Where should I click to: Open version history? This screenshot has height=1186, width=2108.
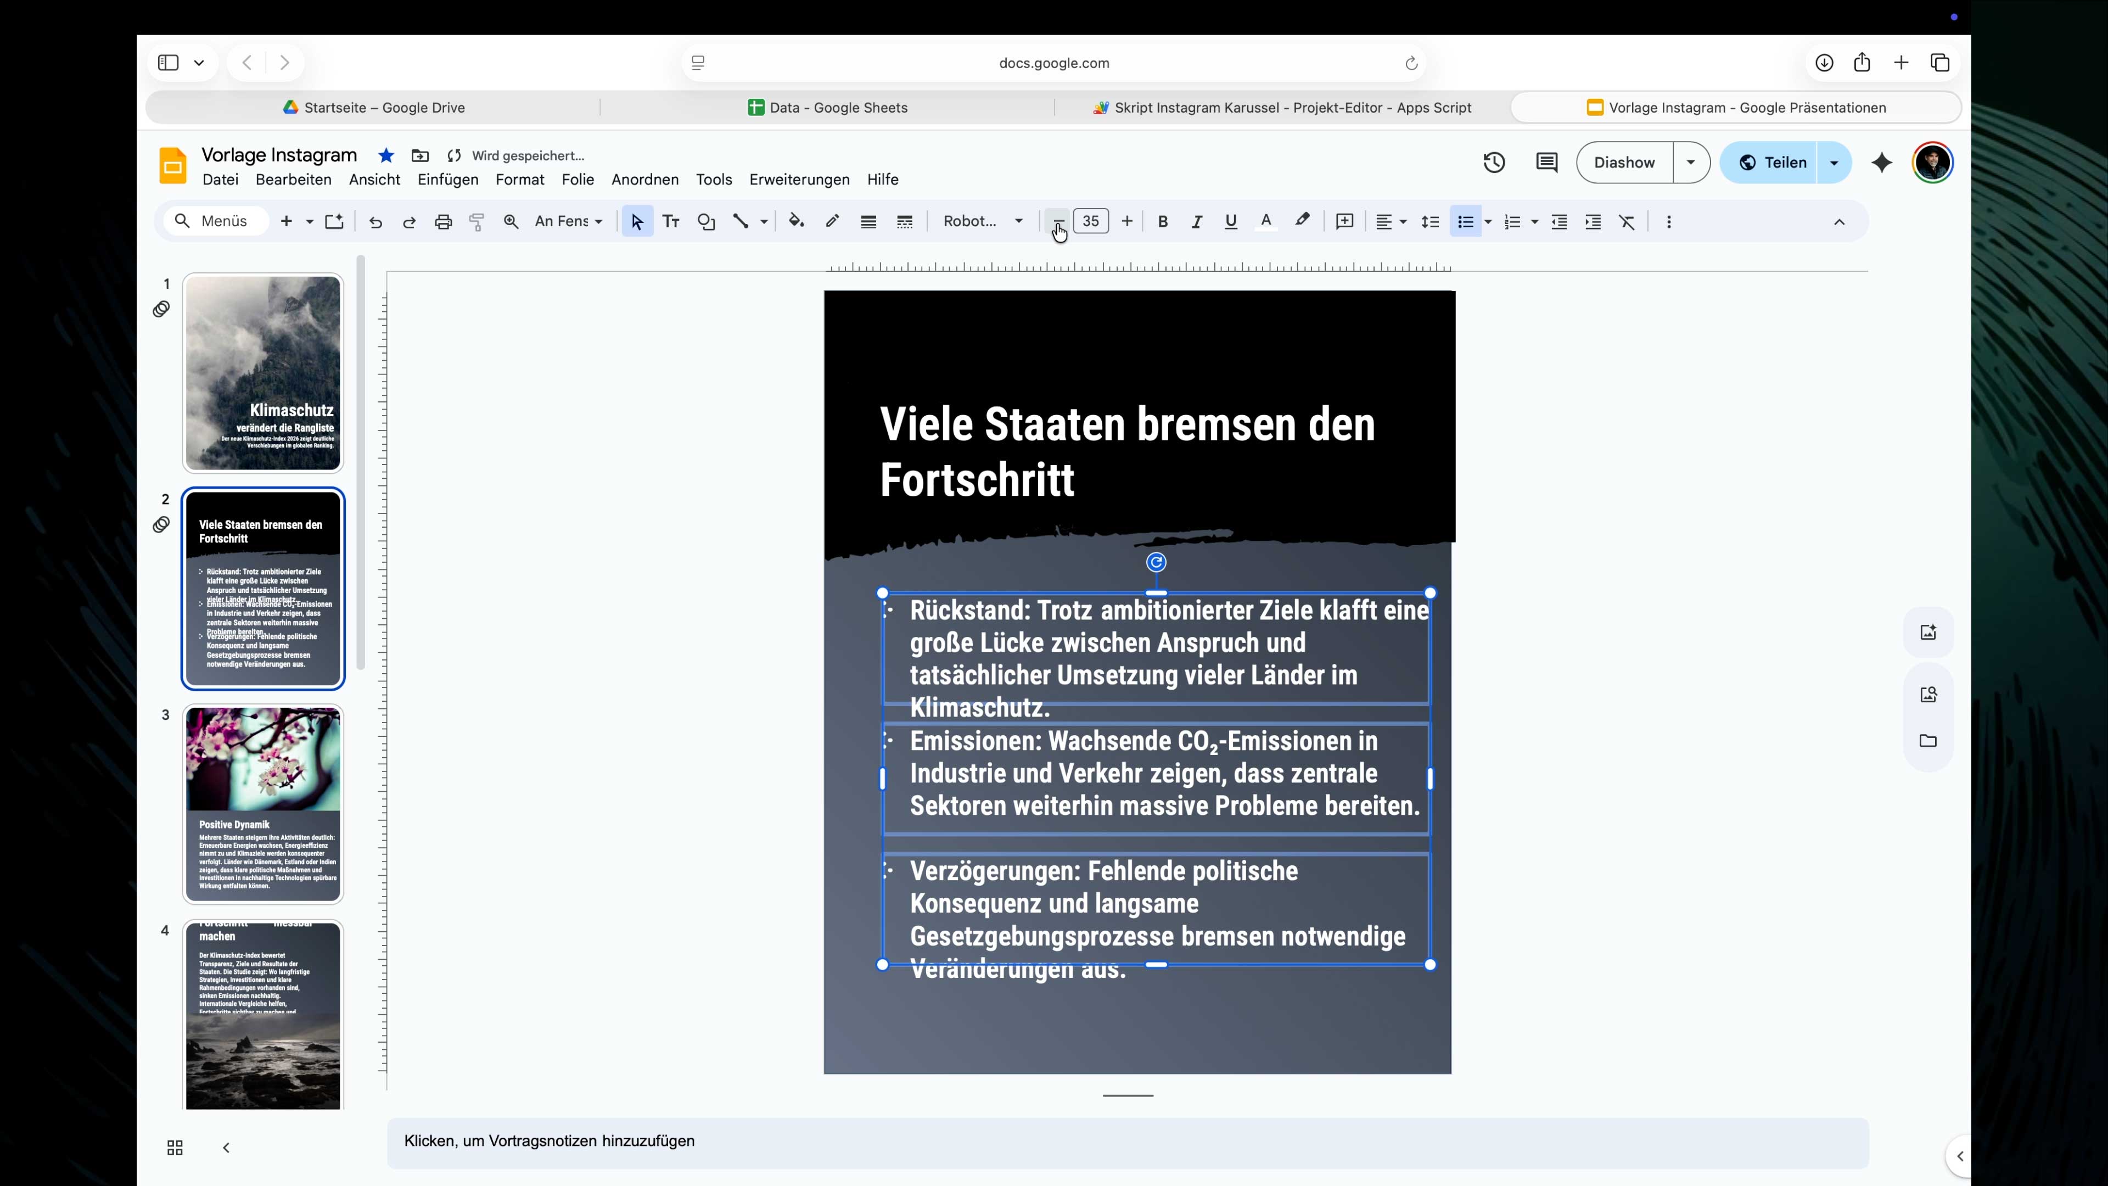click(1492, 162)
